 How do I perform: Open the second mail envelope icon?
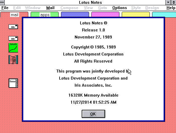pos(13,38)
